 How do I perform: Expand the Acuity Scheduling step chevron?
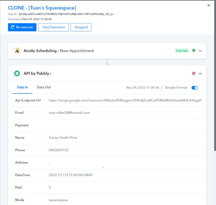click(200, 51)
